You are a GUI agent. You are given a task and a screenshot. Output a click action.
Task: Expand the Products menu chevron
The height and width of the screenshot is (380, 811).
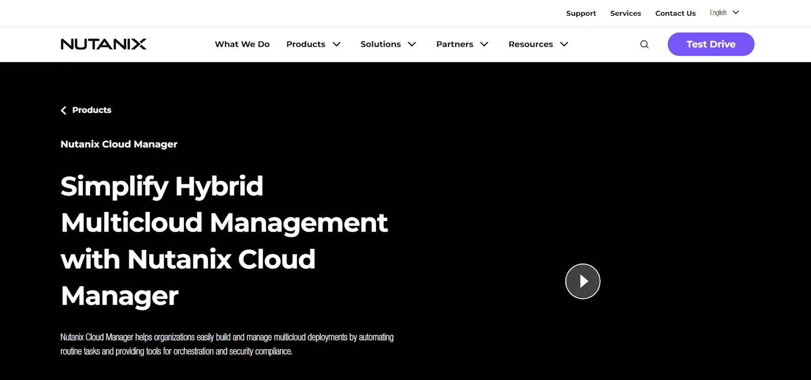coord(337,44)
